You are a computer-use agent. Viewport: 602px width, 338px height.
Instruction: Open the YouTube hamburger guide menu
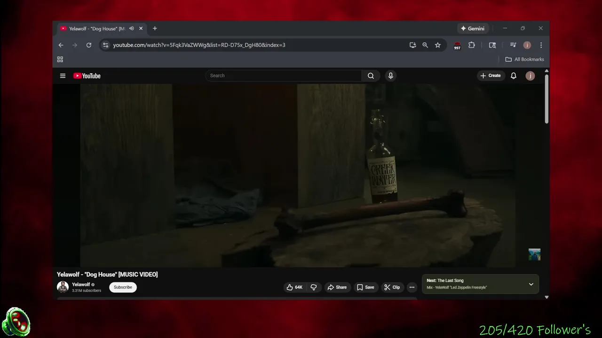tap(63, 76)
